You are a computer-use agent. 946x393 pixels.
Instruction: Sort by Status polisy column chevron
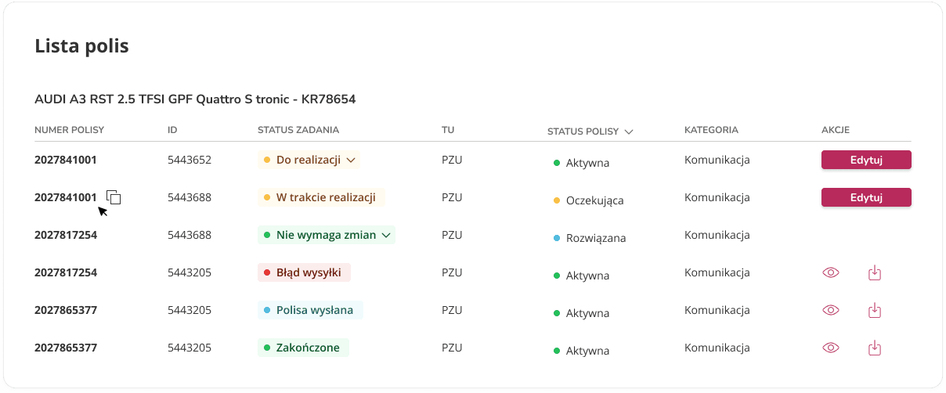pyautogui.click(x=629, y=132)
